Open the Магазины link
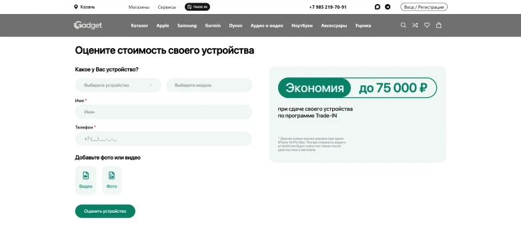 click(x=139, y=7)
